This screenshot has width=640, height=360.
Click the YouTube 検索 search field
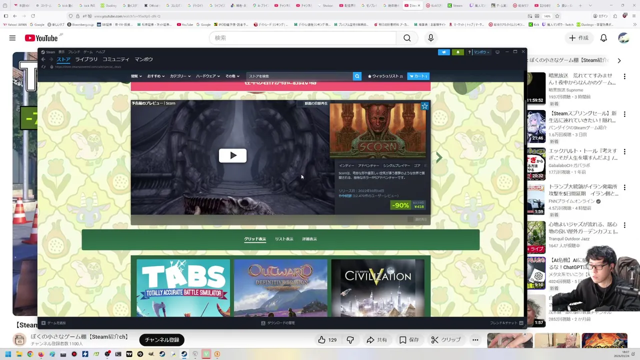click(302, 38)
